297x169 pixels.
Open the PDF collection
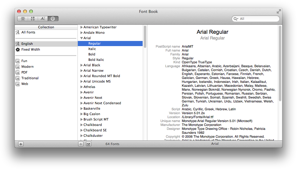[24, 72]
